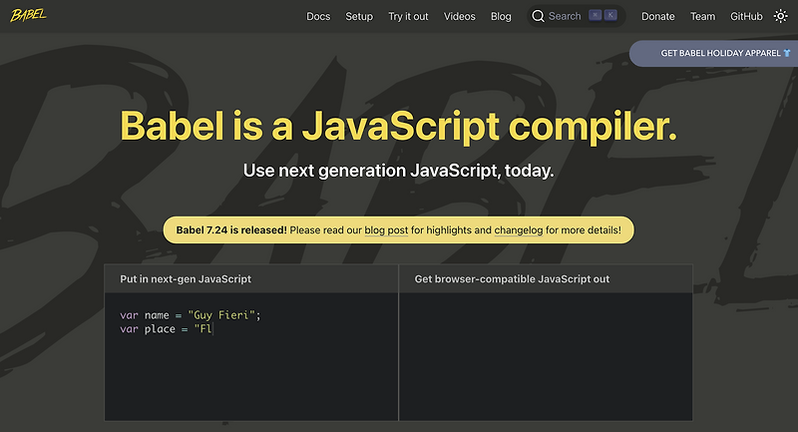Navigate to Videos

click(460, 16)
